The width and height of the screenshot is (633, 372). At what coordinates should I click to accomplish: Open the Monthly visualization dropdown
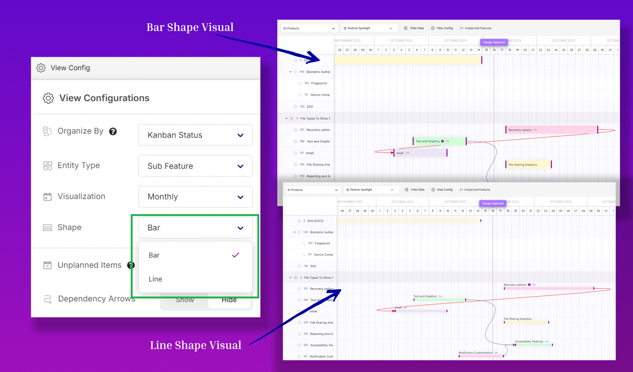tap(195, 197)
